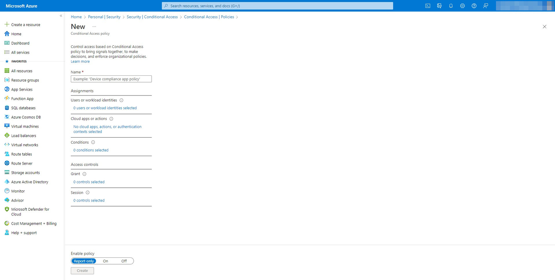Viewport: 555px width, 280px height.
Task: Open Cloud Shell icon in top bar
Action: tap(428, 6)
